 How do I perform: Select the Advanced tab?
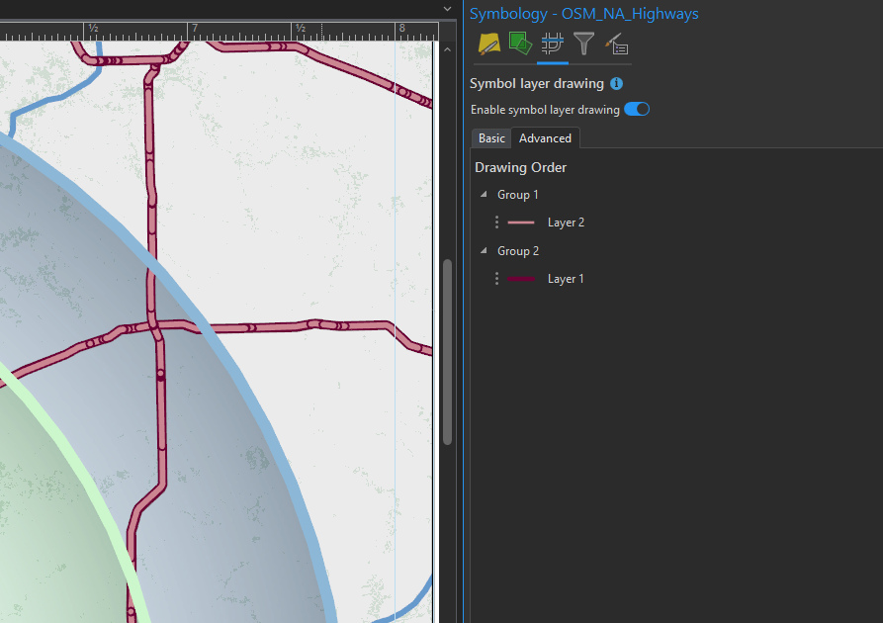545,138
